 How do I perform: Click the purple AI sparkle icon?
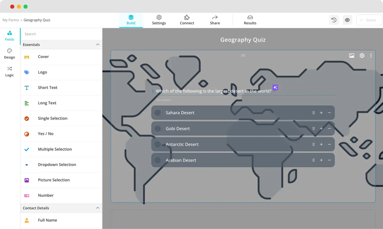[275, 88]
